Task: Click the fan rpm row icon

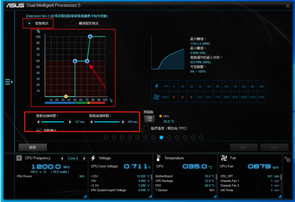Action: click(157, 97)
